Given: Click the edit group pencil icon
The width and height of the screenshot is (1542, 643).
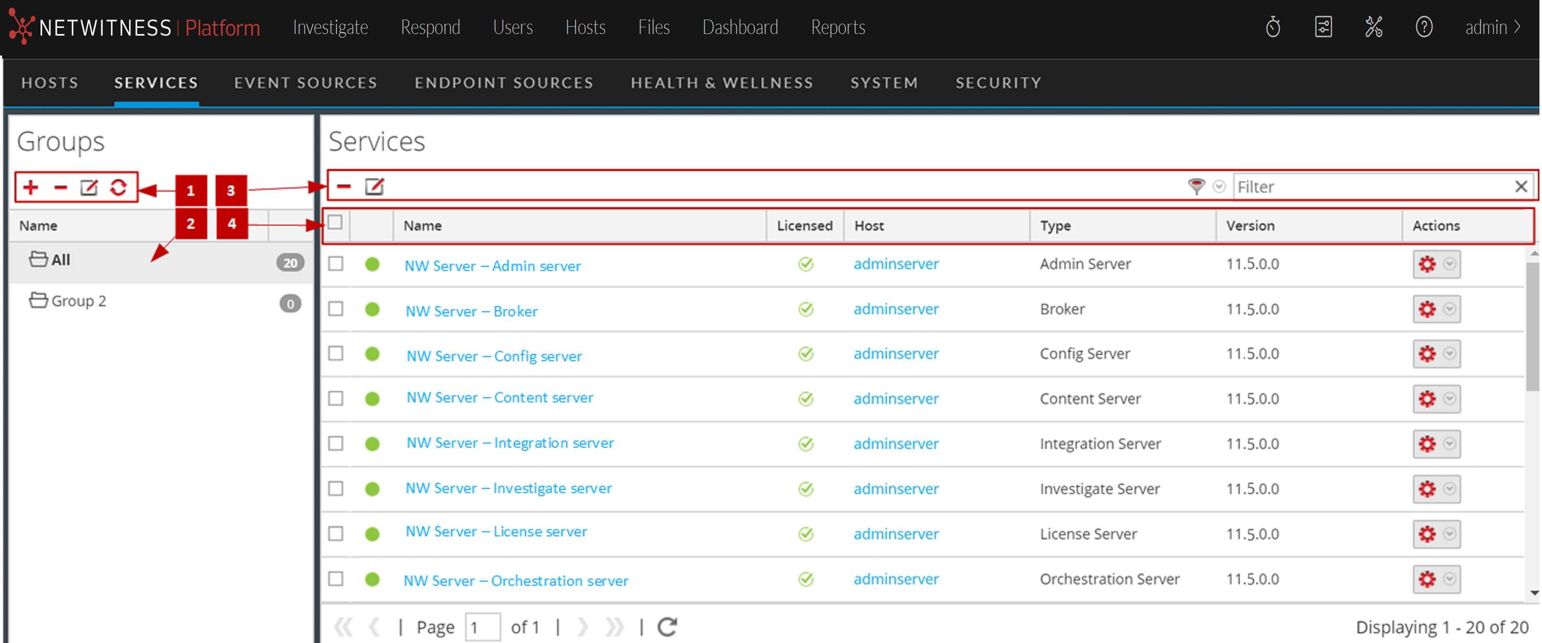Looking at the screenshot, I should pos(89,188).
